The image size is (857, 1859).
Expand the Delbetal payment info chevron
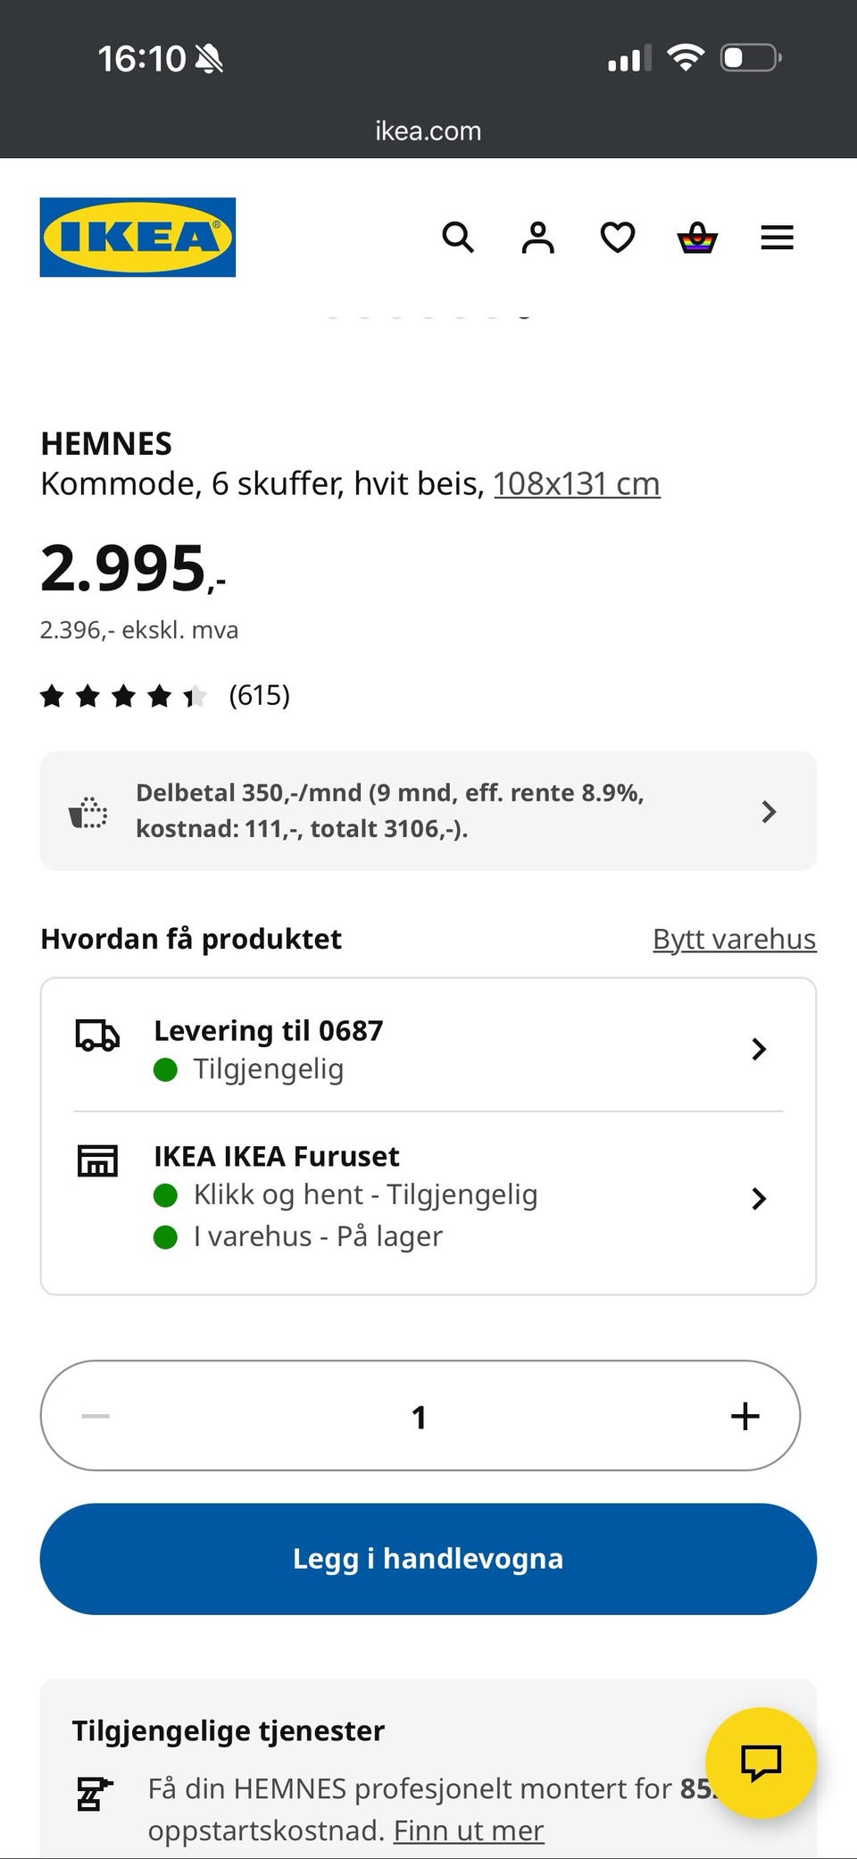click(768, 811)
